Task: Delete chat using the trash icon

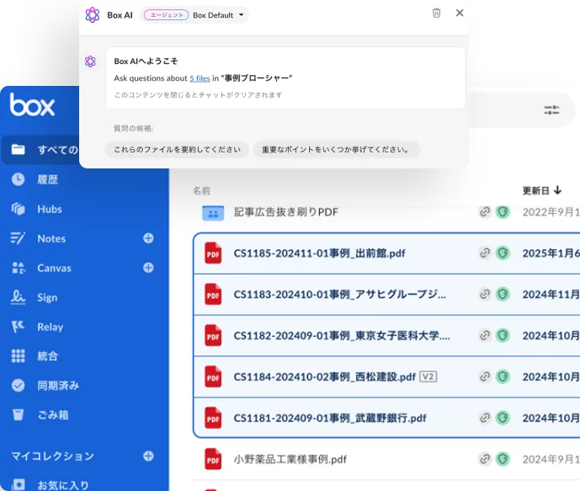Action: click(436, 13)
